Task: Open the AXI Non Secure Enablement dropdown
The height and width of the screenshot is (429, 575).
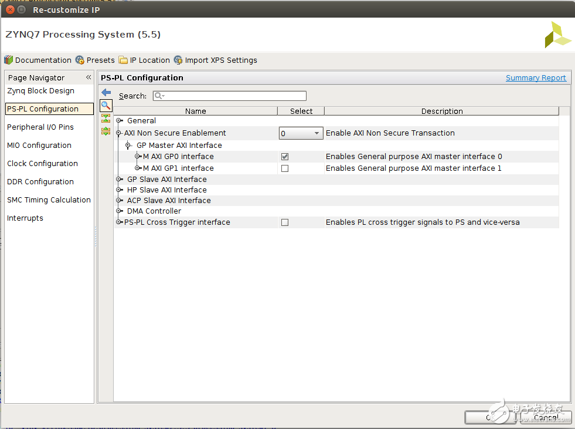Action: 317,133
